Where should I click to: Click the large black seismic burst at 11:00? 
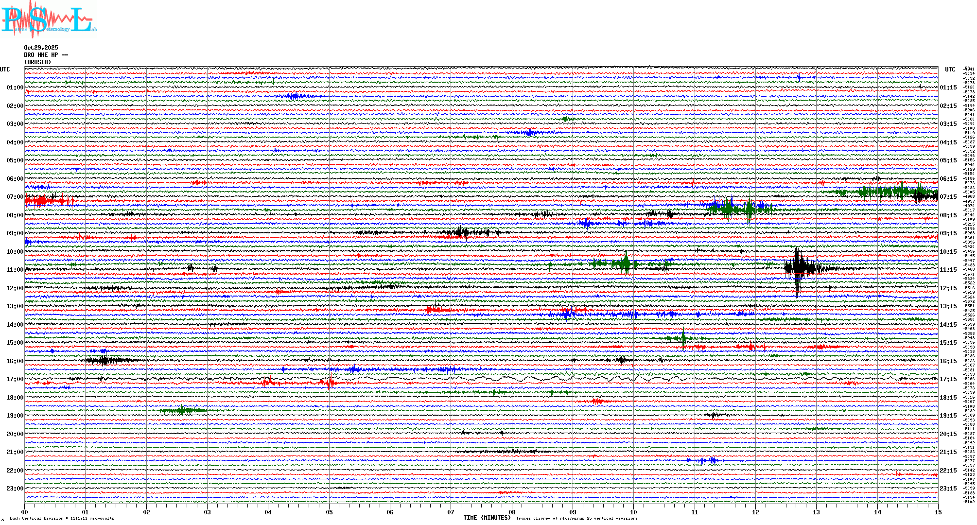coord(798,267)
